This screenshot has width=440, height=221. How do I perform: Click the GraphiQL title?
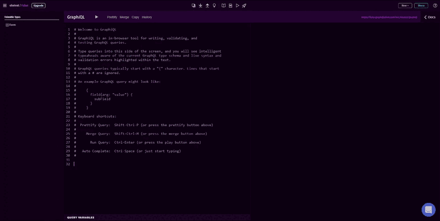tap(76, 18)
